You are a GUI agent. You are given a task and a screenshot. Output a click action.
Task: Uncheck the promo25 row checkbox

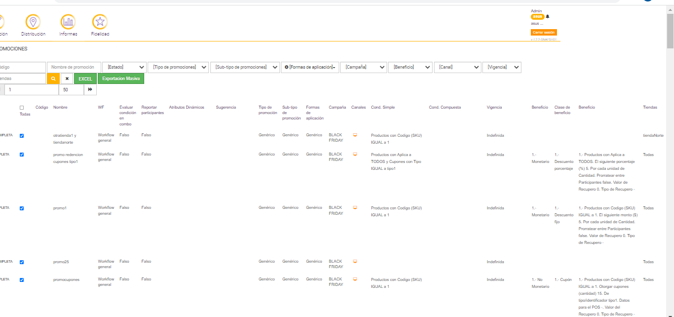(22, 262)
